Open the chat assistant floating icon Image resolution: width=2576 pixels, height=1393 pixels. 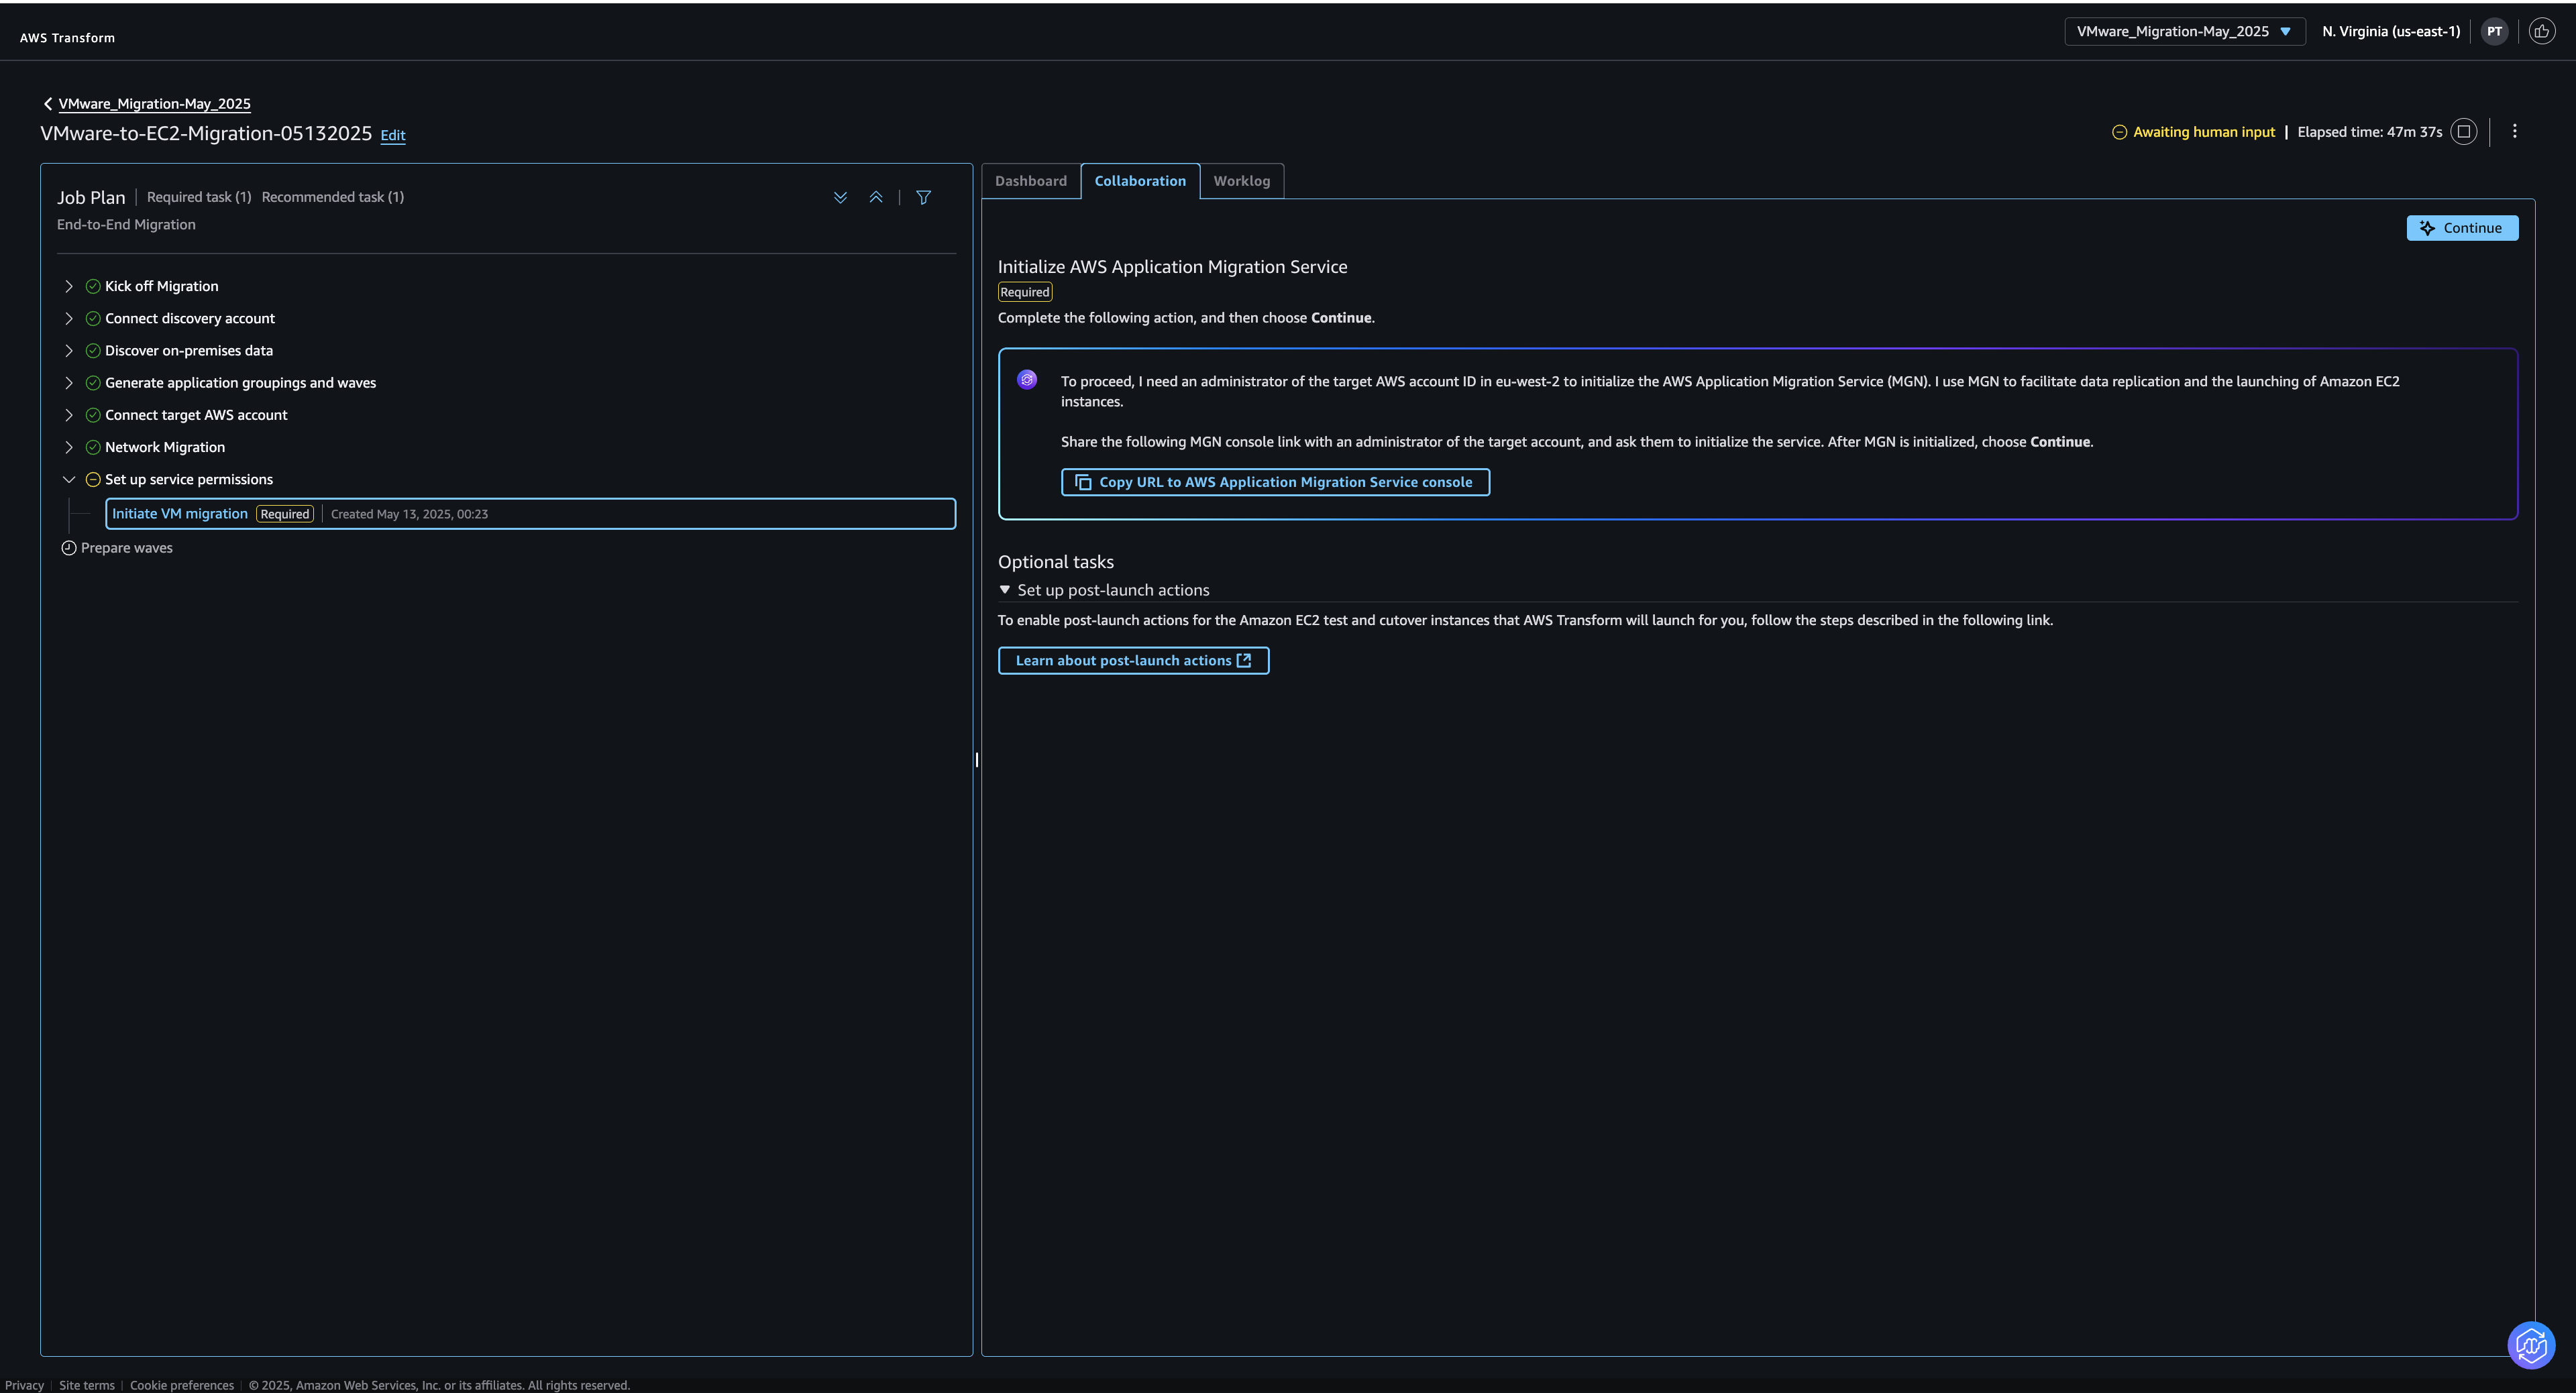(2531, 1346)
